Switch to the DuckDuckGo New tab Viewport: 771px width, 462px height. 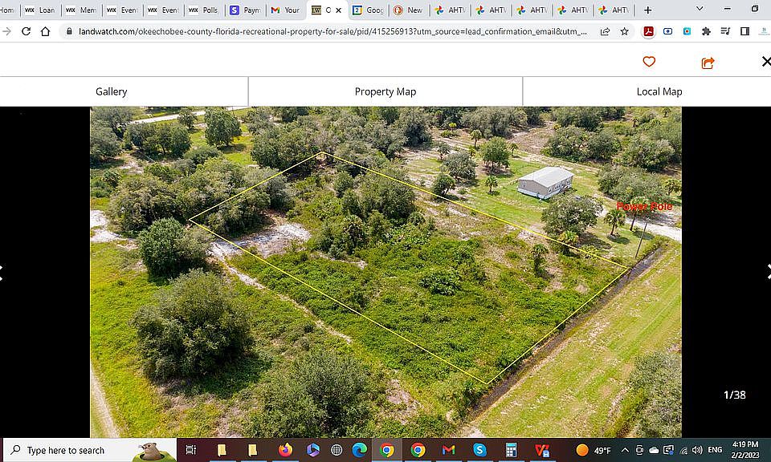[x=409, y=10]
